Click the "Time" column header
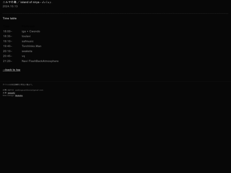 [6, 26]
